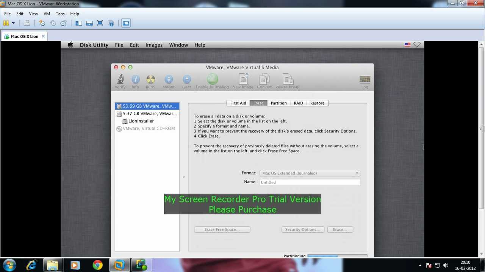The image size is (485, 272).
Task: Open the VMware Tabs menu
Action: tap(60, 14)
